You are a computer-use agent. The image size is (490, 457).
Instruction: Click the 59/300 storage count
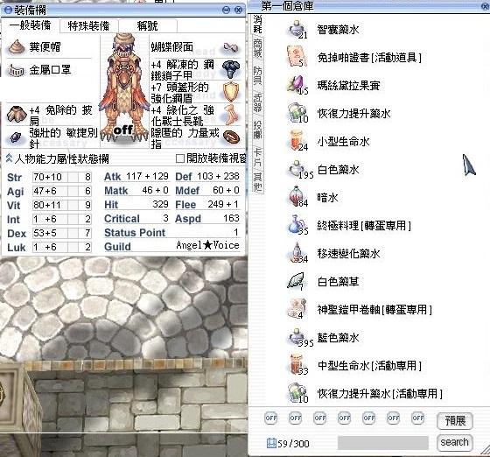click(x=293, y=444)
